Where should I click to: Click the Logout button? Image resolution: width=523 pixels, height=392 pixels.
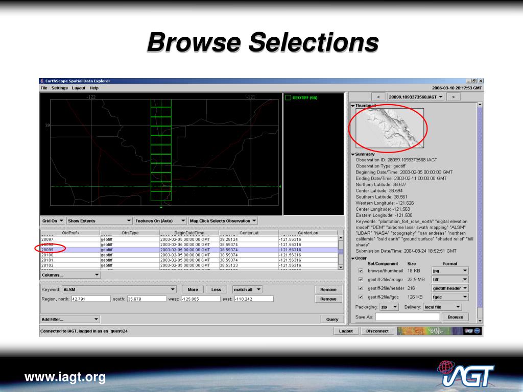pos(346,331)
